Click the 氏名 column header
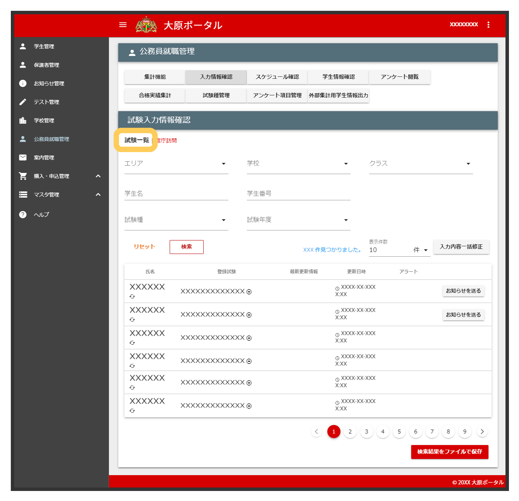This screenshot has width=519, height=501. tap(150, 272)
